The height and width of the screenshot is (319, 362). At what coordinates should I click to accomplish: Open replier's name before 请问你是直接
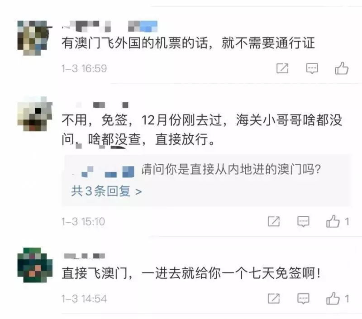coord(103,171)
